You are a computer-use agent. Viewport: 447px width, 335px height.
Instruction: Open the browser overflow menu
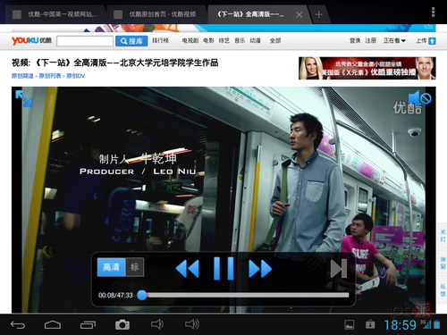[x=433, y=13]
